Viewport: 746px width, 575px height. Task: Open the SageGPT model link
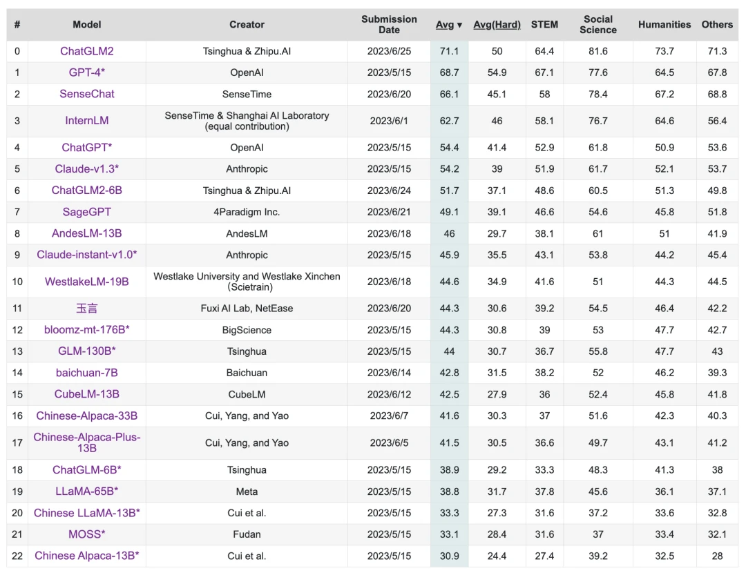(x=86, y=212)
